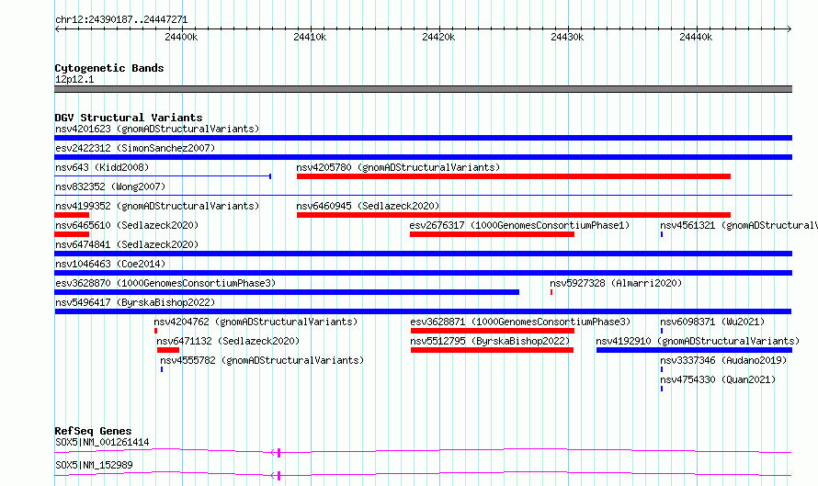Select the red bar under nsv6471132

click(x=168, y=350)
